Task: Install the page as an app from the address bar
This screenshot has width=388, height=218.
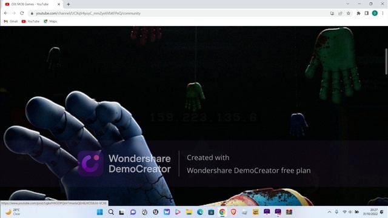Action: (332, 13)
